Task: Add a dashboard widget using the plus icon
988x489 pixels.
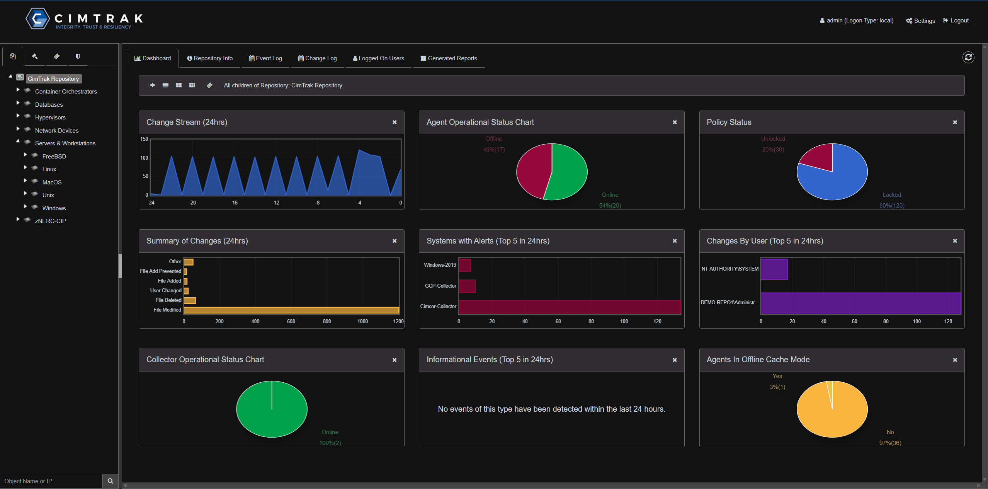Action: pos(152,85)
